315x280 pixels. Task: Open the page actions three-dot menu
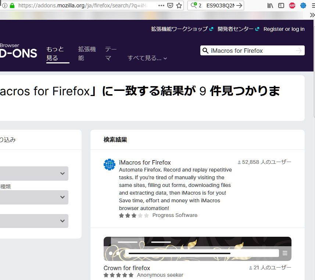(161, 5)
